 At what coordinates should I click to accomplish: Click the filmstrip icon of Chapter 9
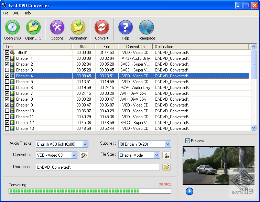tap(12, 105)
